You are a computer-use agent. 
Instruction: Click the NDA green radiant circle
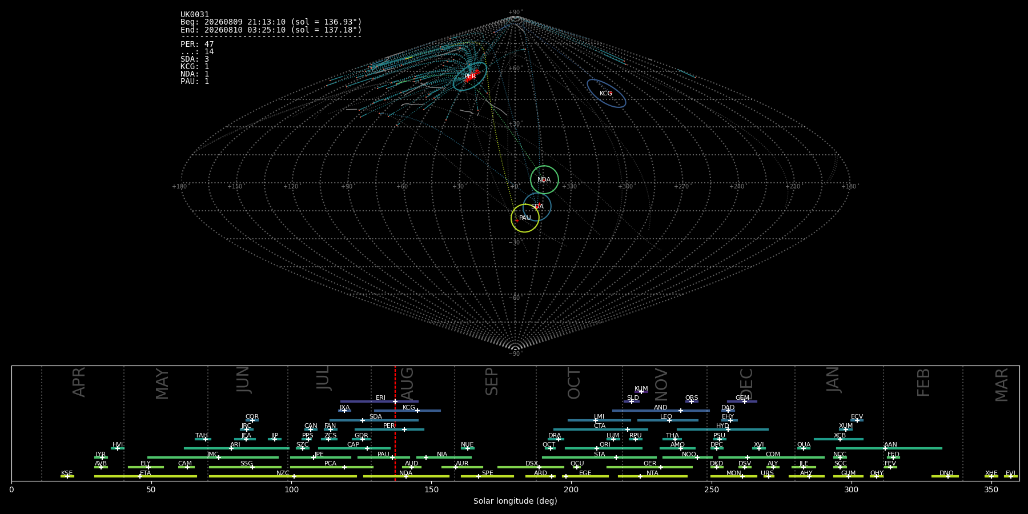tap(544, 180)
